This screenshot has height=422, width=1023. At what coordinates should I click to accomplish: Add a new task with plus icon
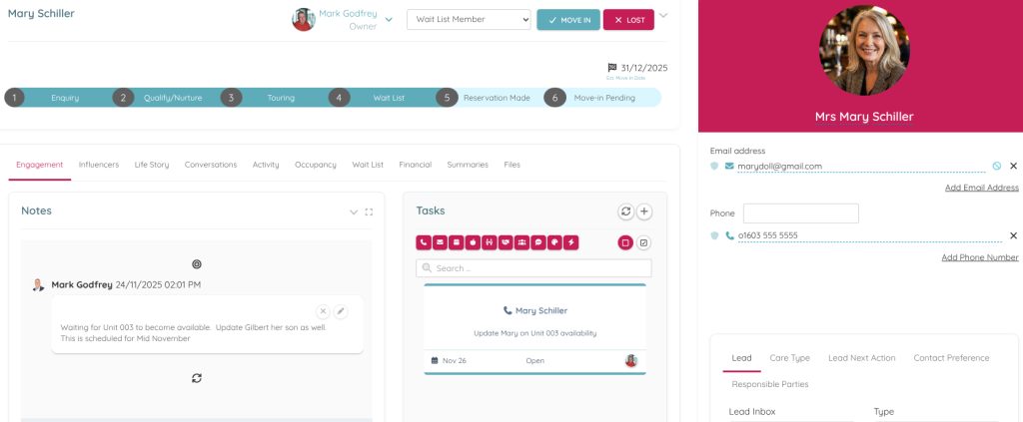click(x=644, y=211)
